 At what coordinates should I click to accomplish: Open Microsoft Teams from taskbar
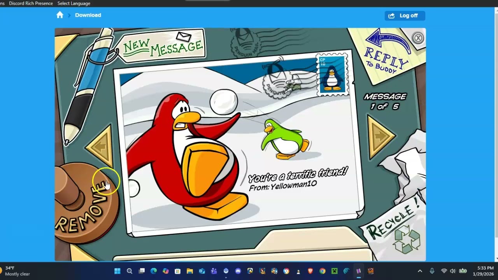click(214, 271)
